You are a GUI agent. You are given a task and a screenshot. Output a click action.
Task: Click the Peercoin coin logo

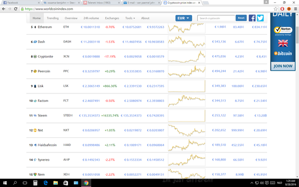point(35,71)
